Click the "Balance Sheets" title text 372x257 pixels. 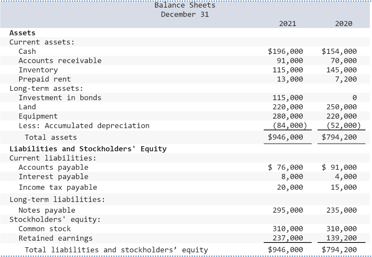click(185, 5)
